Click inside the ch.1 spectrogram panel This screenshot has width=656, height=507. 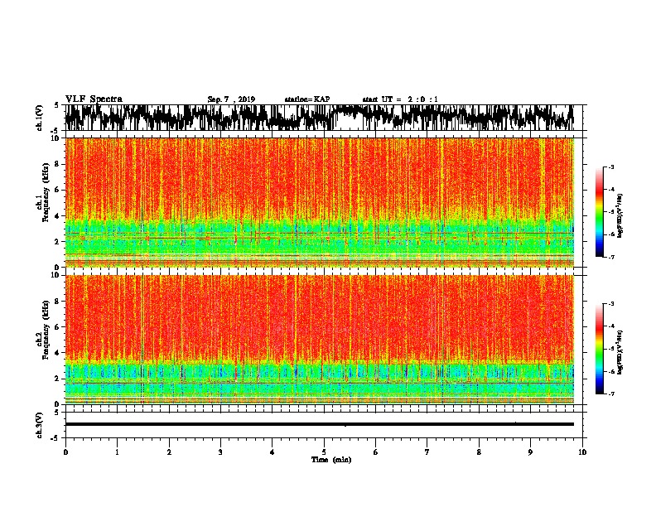[x=319, y=202]
